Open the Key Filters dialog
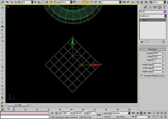Screen dimensions: 168x119 (121, 117)
